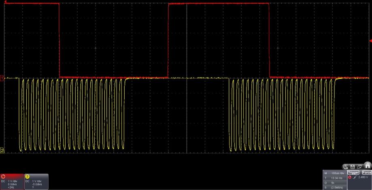Click the 13.34 ms trigger delay value
The width and height of the screenshot is (372, 190).
point(337,178)
